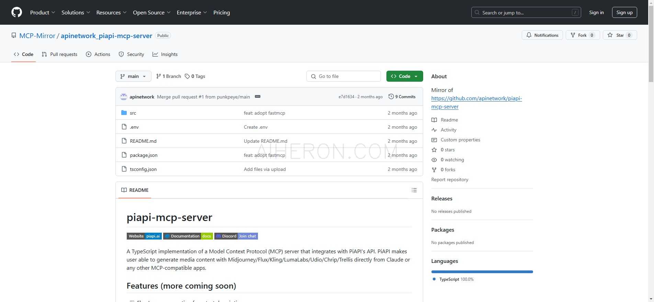The width and height of the screenshot is (654, 302).
Task: Click the Website piapi.ai badge
Action: pos(144,236)
